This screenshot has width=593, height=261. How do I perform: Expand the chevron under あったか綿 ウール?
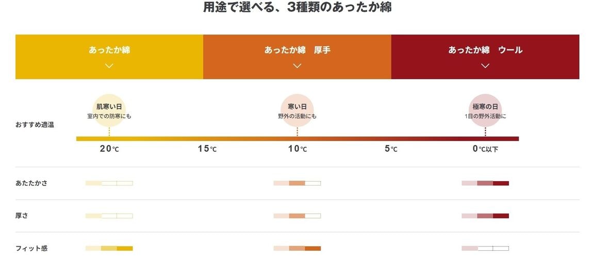tap(485, 65)
